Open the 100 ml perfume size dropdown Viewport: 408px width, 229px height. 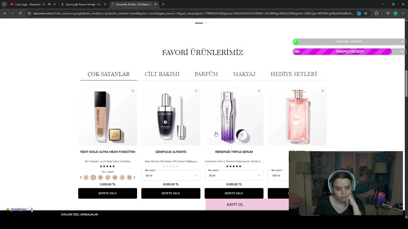[278, 175]
